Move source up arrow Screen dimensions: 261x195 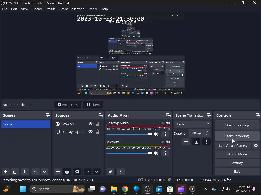click(88, 172)
